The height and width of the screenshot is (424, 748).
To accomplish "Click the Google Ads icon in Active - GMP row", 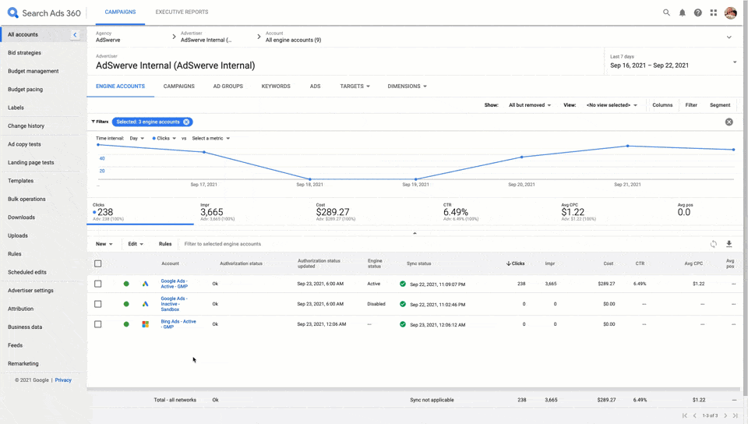I will (x=146, y=284).
